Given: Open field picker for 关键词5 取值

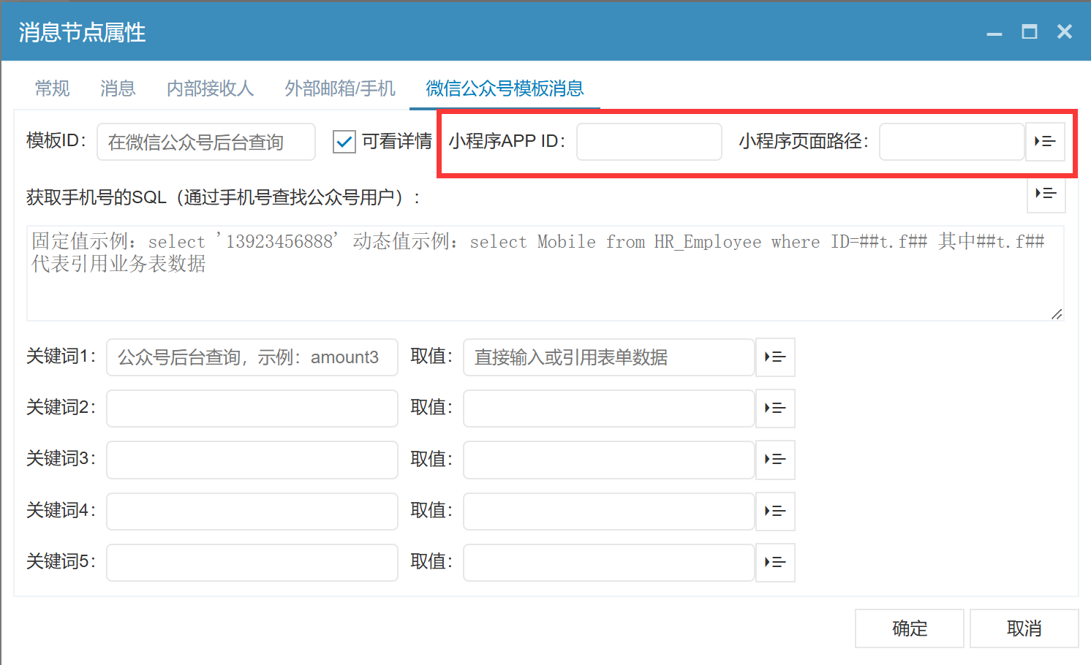Looking at the screenshot, I should (x=774, y=562).
